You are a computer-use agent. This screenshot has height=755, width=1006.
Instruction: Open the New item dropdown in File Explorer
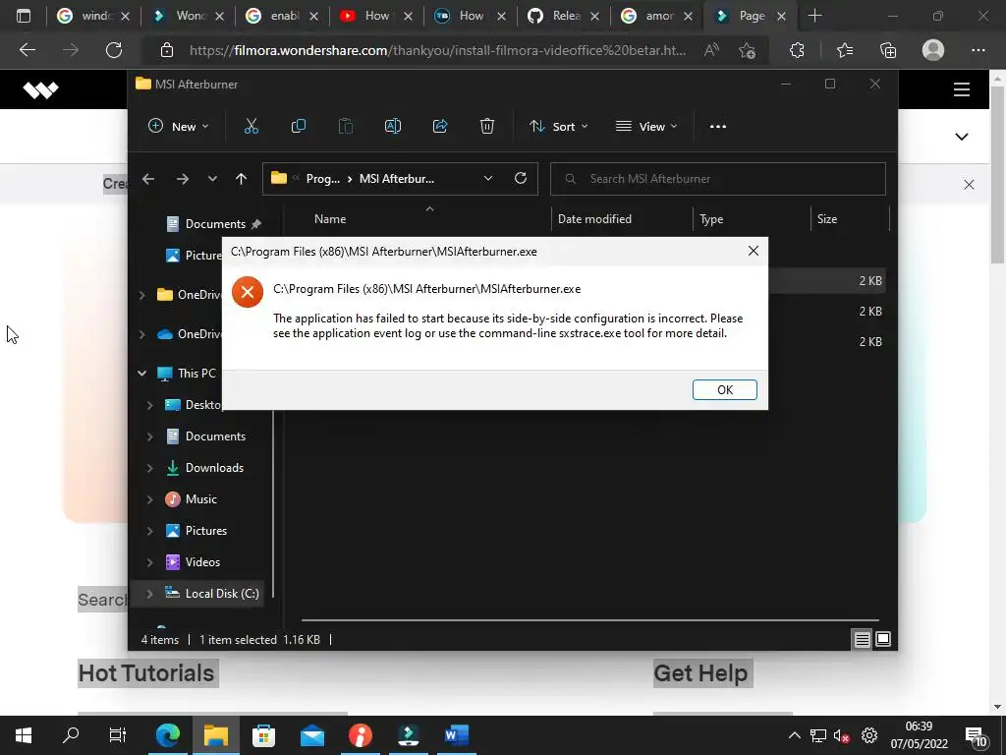pos(179,127)
